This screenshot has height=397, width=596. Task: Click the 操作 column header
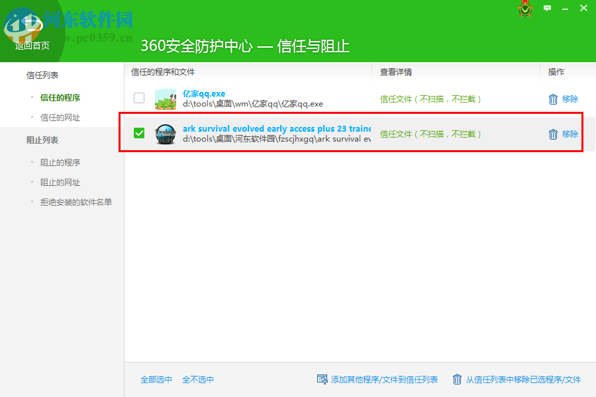(556, 72)
